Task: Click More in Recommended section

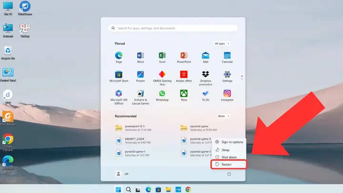Action: click(223, 116)
